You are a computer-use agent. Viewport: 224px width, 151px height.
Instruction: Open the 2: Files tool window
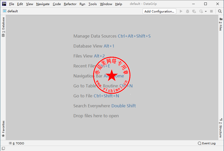(221, 24)
